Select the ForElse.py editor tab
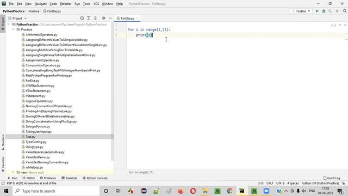This screenshot has height=196, width=348. tap(127, 19)
